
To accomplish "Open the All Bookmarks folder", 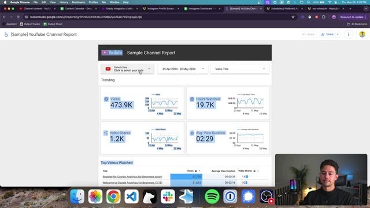I will point(357,24).
